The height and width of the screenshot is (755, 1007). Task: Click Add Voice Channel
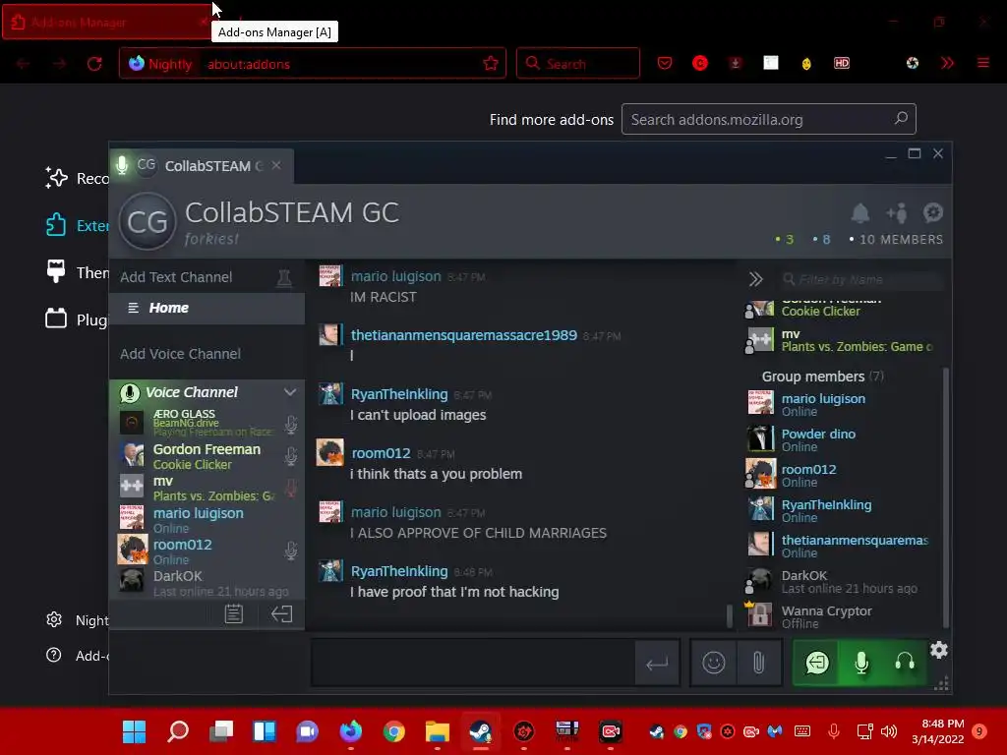coord(181,354)
